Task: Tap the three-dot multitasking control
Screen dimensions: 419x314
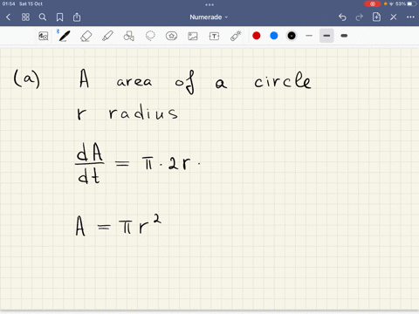Action: click(x=209, y=4)
